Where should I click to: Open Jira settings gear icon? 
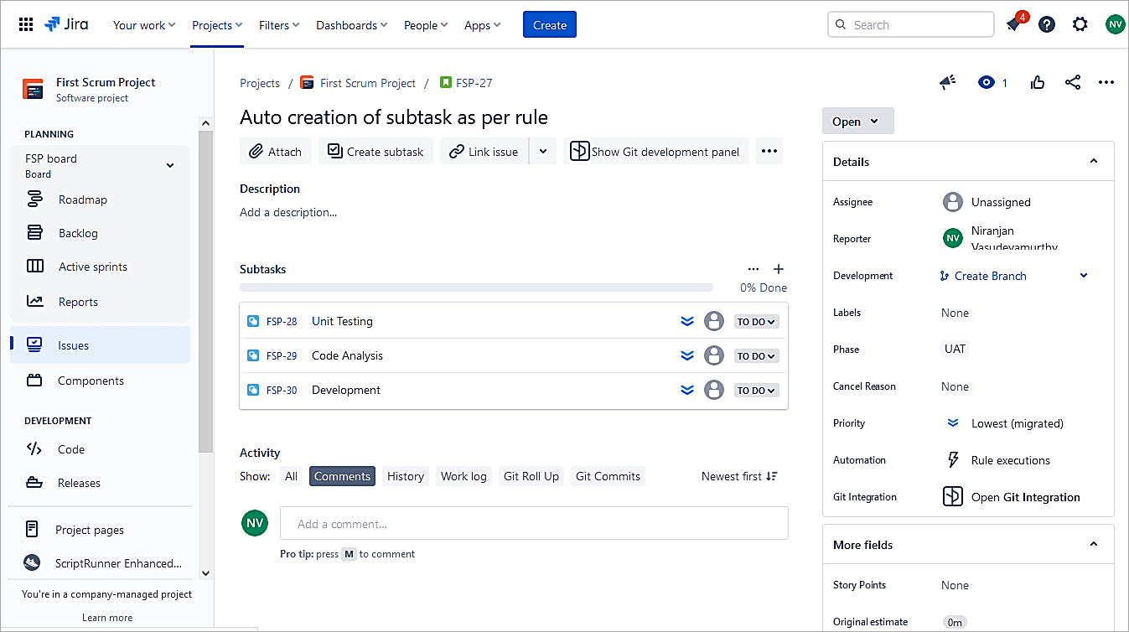click(x=1080, y=24)
